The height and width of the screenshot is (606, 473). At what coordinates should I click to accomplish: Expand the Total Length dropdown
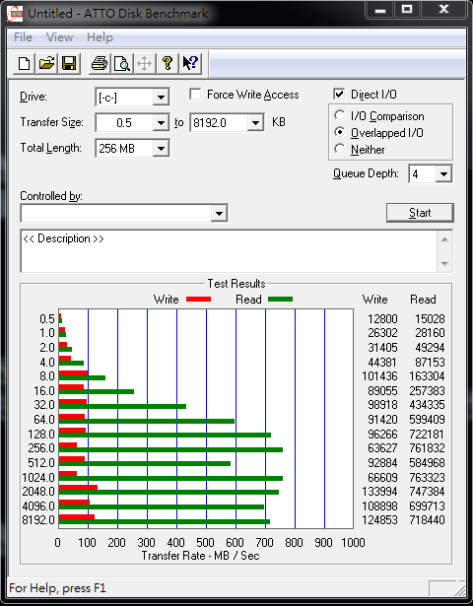coord(161,149)
